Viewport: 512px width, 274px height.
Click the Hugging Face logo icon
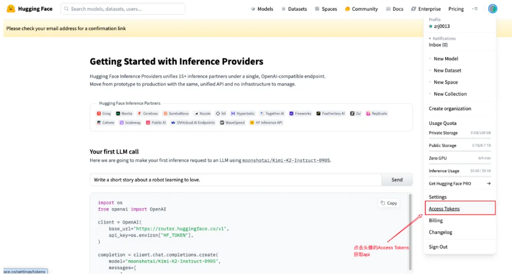coord(11,9)
